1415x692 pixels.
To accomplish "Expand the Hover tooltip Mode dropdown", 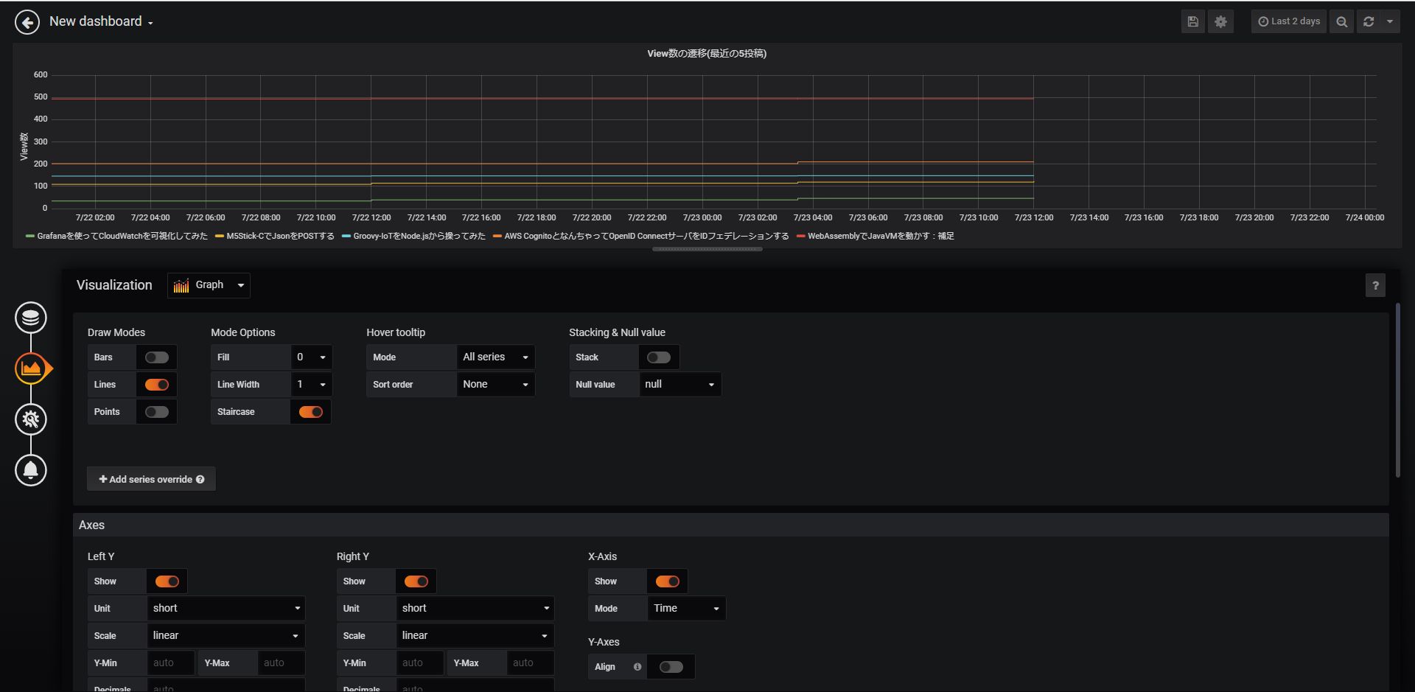I will point(495,357).
